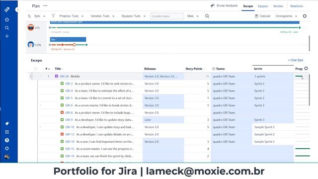The width and height of the screenshot is (318, 179).
Task: Select the Site epic bar in timeline
Action: point(68,39)
